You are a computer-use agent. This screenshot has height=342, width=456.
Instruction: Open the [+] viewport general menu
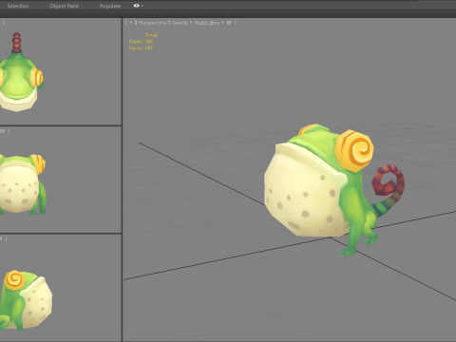(x=131, y=23)
